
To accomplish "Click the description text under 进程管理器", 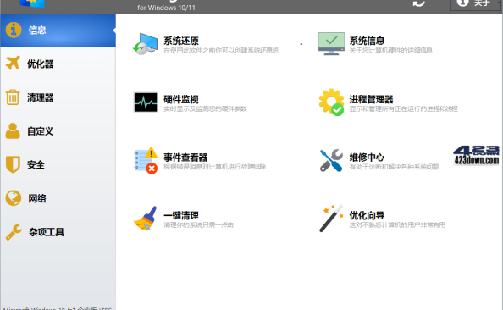I will pos(403,108).
